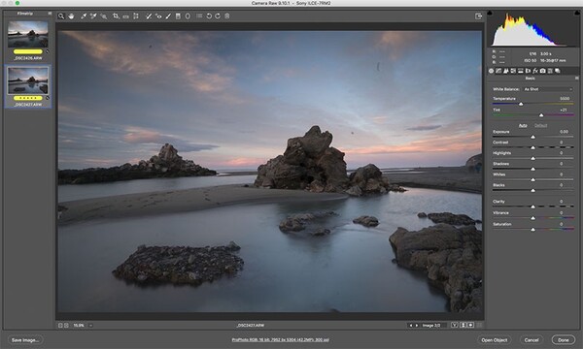Screen dimensions: 583x349
Task: Open the White Balance dropdown
Action: pos(548,89)
